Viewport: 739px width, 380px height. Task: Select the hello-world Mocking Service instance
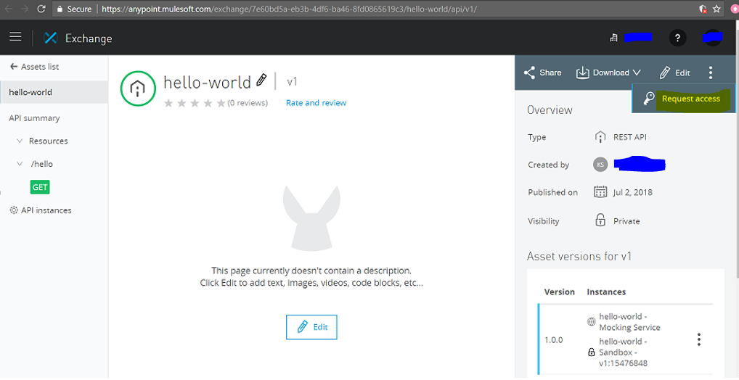pos(629,322)
